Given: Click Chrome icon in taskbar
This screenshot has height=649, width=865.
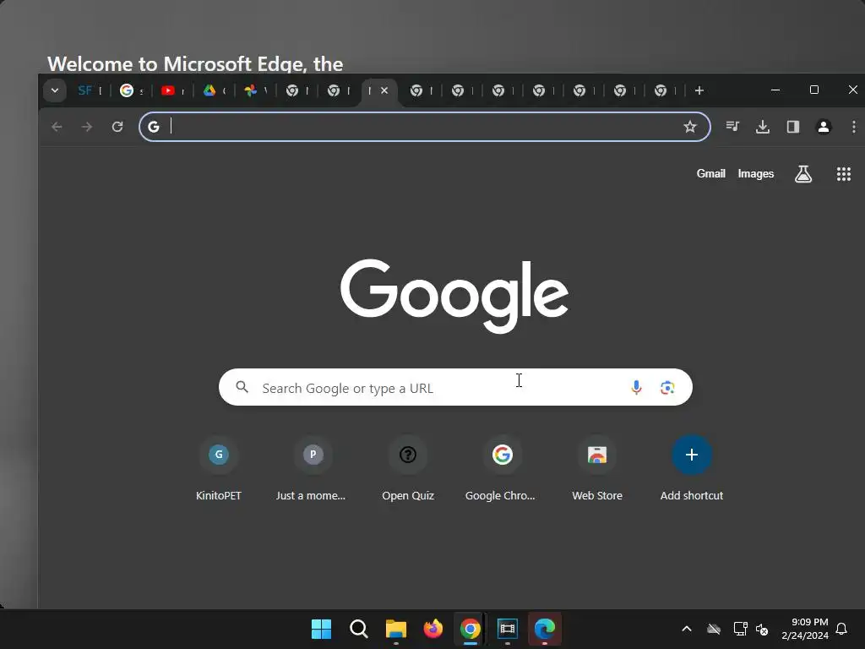Looking at the screenshot, I should (x=470, y=629).
